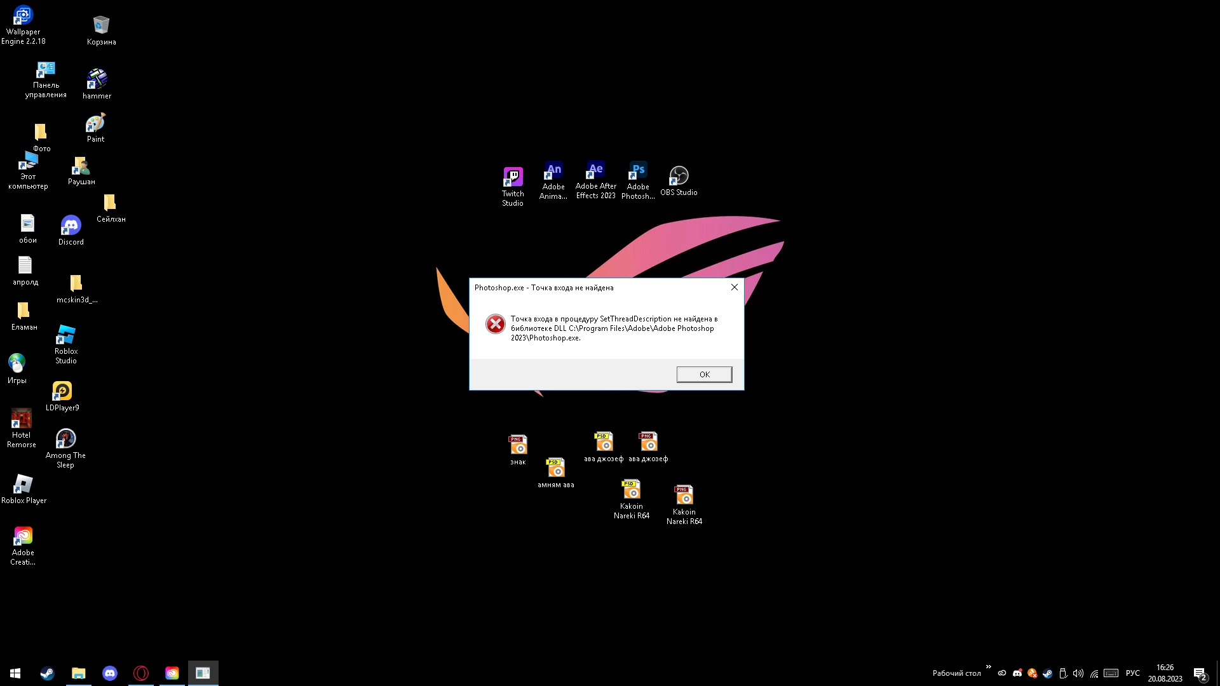Switch РУС keyboard language indicator
The height and width of the screenshot is (686, 1220).
[x=1132, y=673]
